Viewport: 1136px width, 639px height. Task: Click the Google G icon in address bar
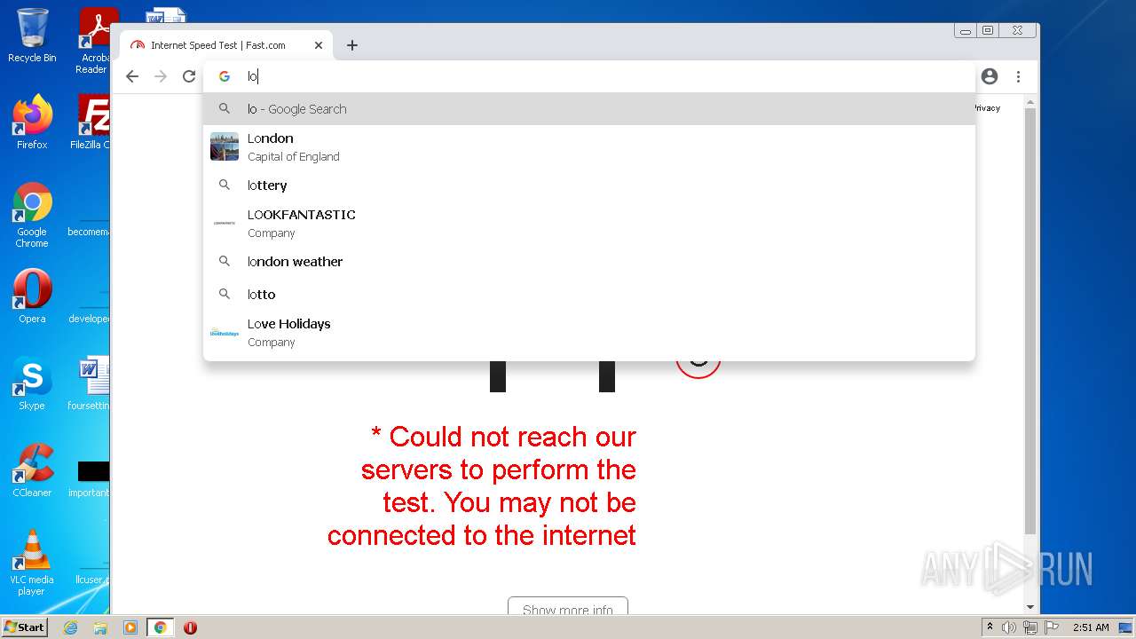[x=225, y=76]
